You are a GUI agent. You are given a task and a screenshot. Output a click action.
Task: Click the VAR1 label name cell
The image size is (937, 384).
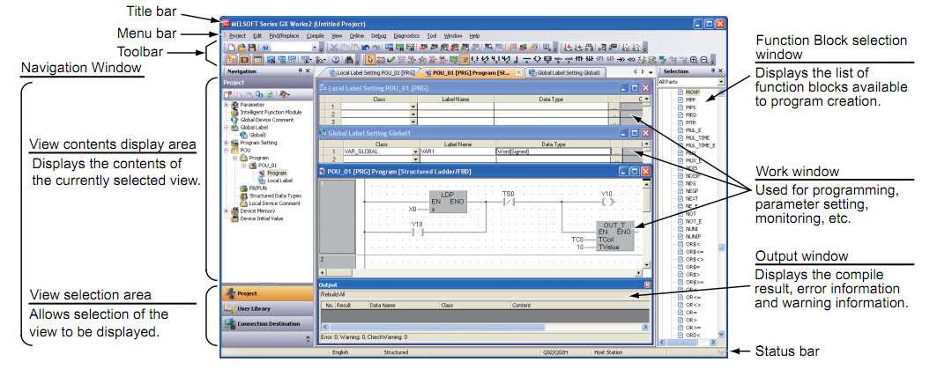457,151
